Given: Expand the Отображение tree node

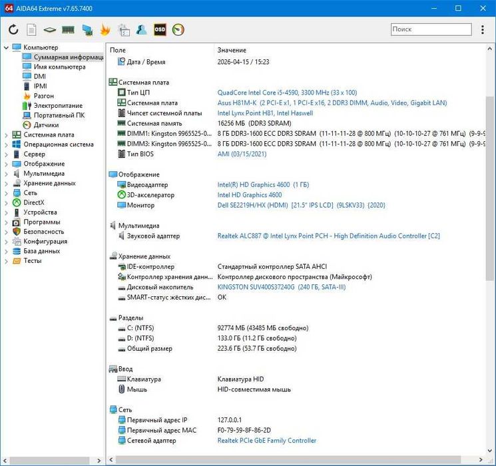Looking at the screenshot, I should 6,164.
